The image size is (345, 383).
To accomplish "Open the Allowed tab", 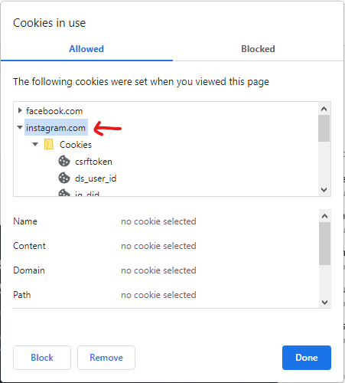I will pos(86,49).
